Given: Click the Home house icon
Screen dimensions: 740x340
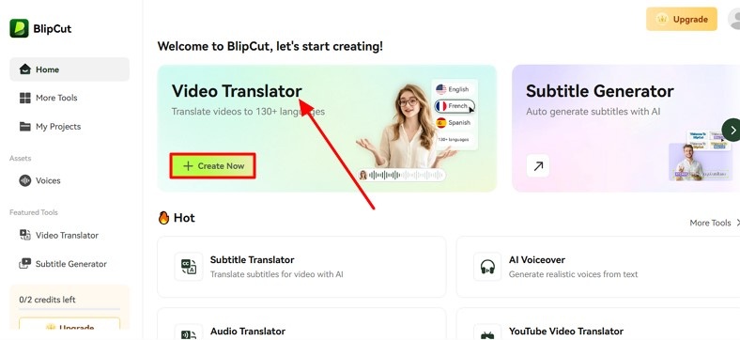Looking at the screenshot, I should pos(25,70).
